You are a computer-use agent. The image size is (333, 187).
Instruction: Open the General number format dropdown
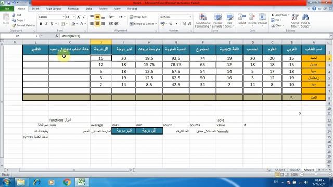pyautogui.click(x=190, y=17)
